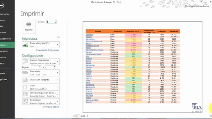Open account name Gloria Isabel Villegas menu
Image resolution: width=212 pixels, height=119 pixels.
click(x=198, y=6)
